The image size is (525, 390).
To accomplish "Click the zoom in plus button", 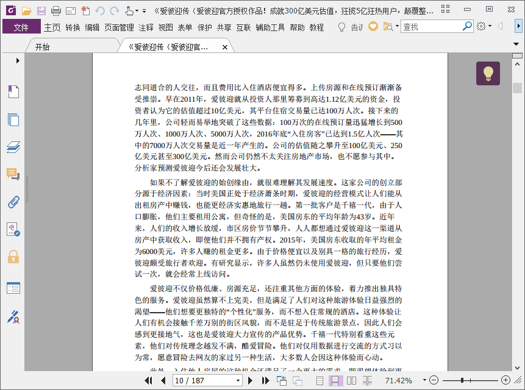I will [x=505, y=380].
